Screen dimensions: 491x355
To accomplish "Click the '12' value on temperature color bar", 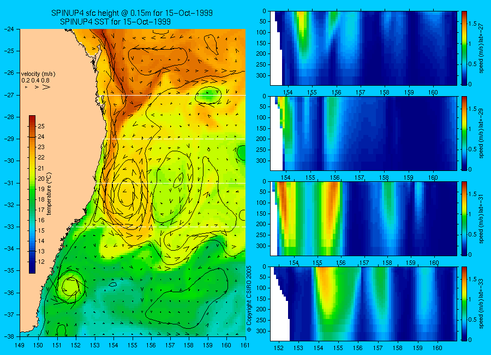I will [x=41, y=262].
